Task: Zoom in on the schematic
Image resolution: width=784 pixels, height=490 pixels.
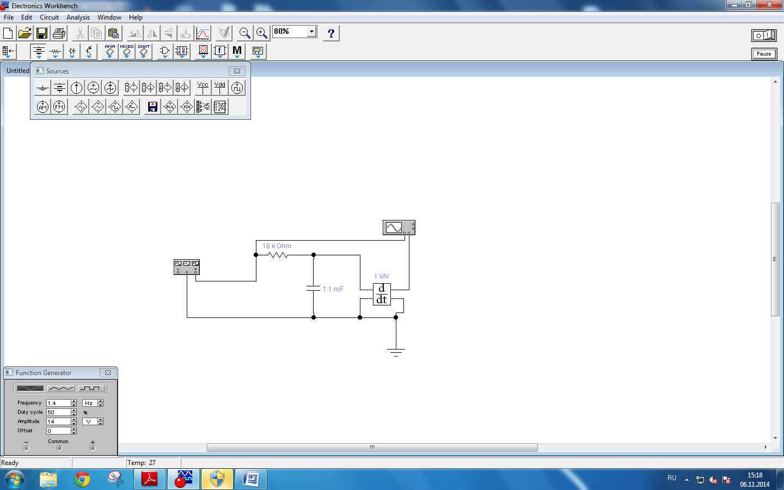Action: pyautogui.click(x=262, y=33)
